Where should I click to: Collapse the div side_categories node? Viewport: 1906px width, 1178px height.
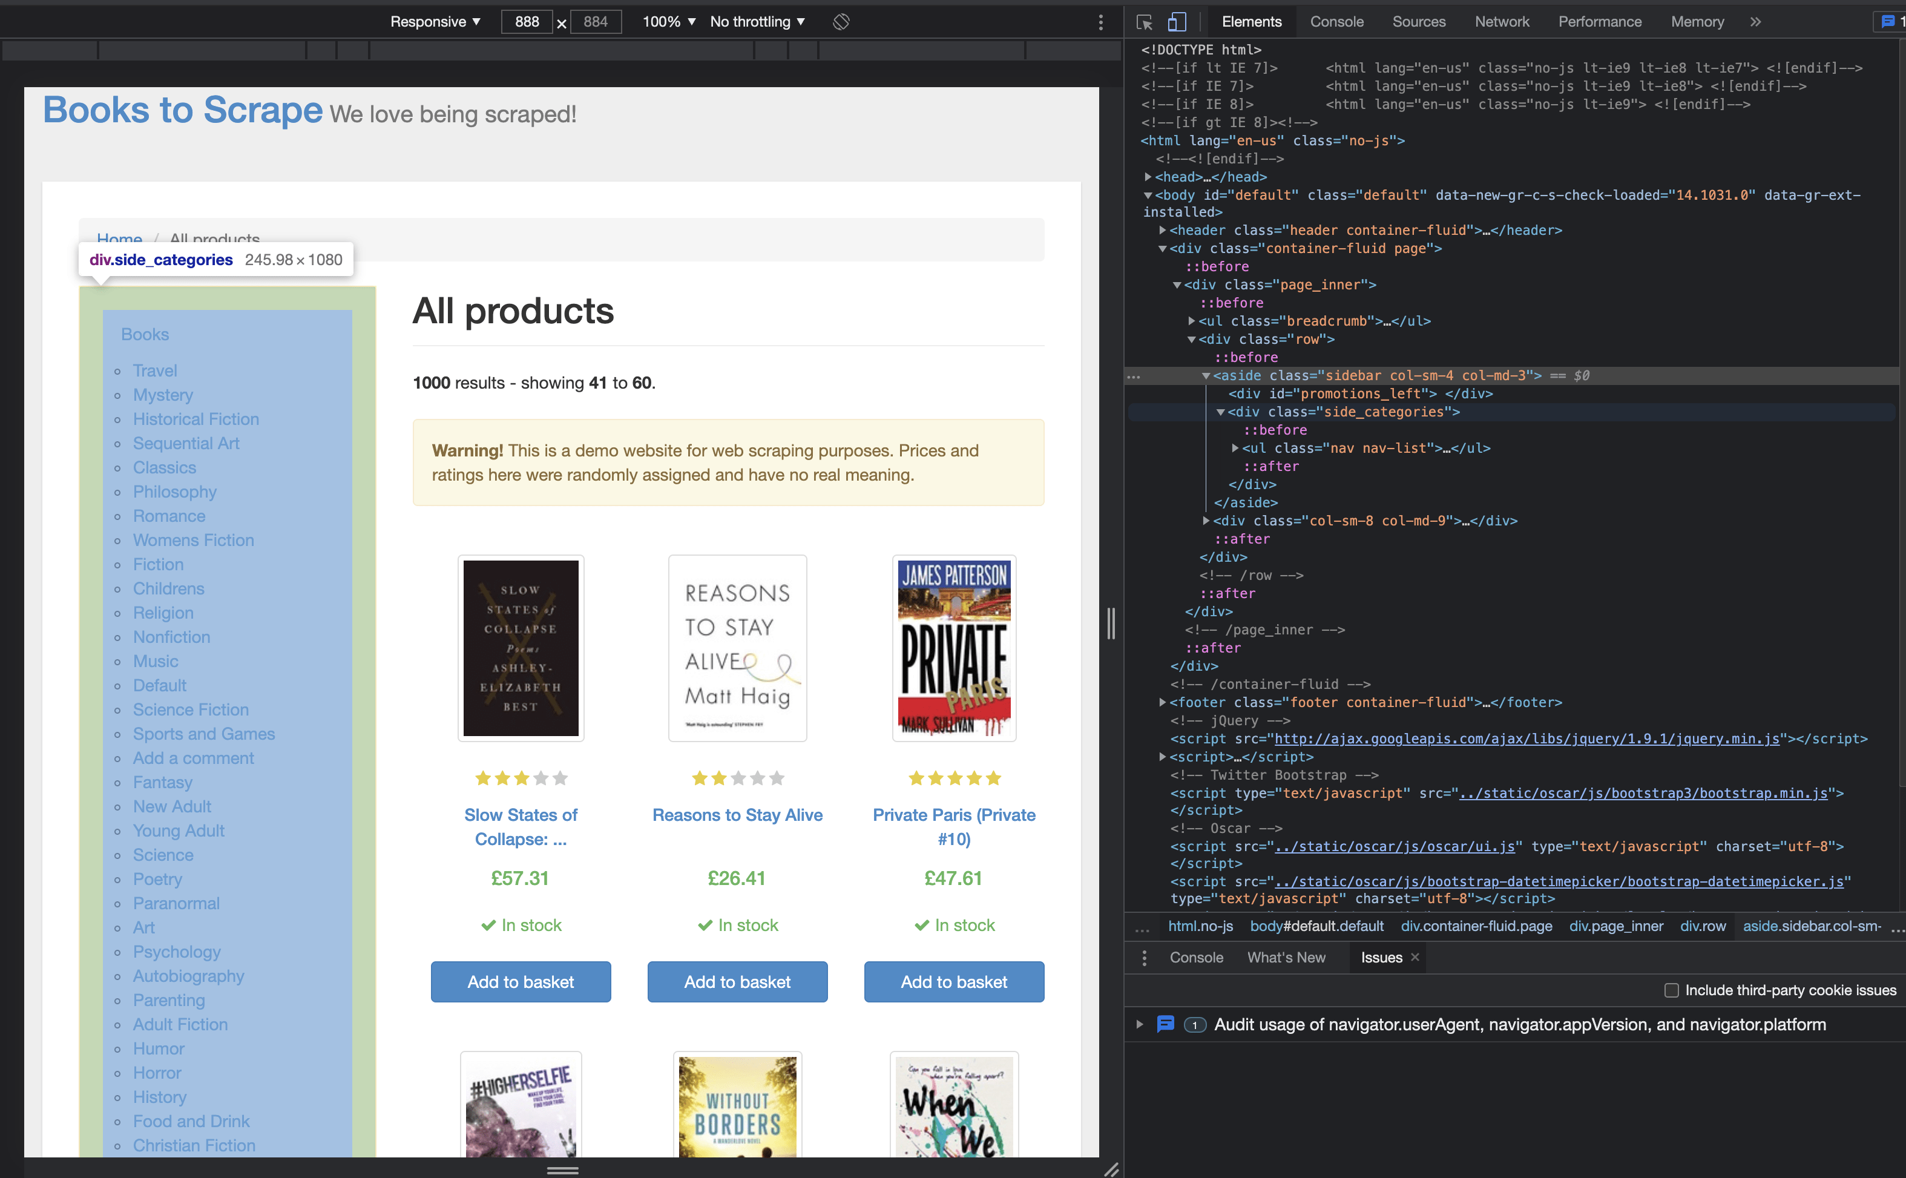click(1221, 412)
